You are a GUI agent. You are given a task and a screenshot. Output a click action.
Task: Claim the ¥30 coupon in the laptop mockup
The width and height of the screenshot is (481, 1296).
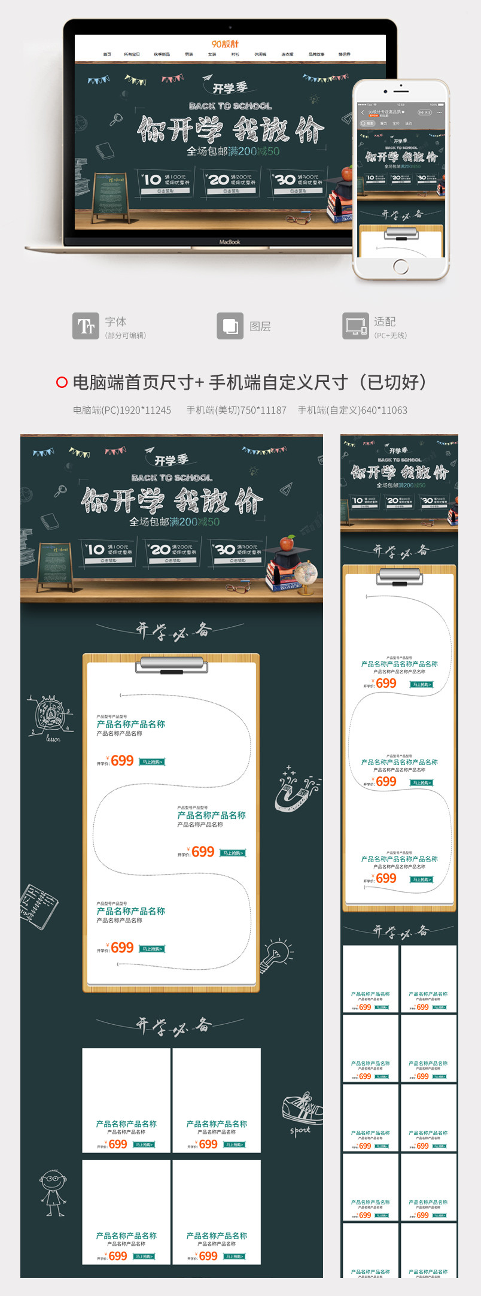(x=298, y=191)
